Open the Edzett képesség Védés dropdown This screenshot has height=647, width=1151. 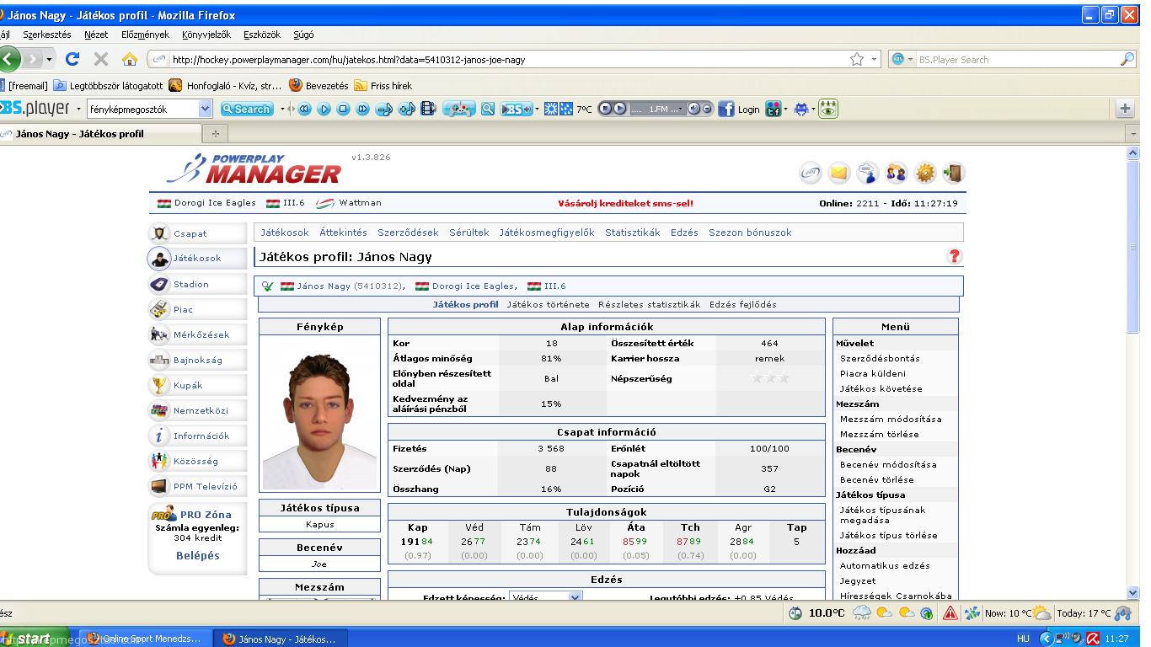(575, 597)
